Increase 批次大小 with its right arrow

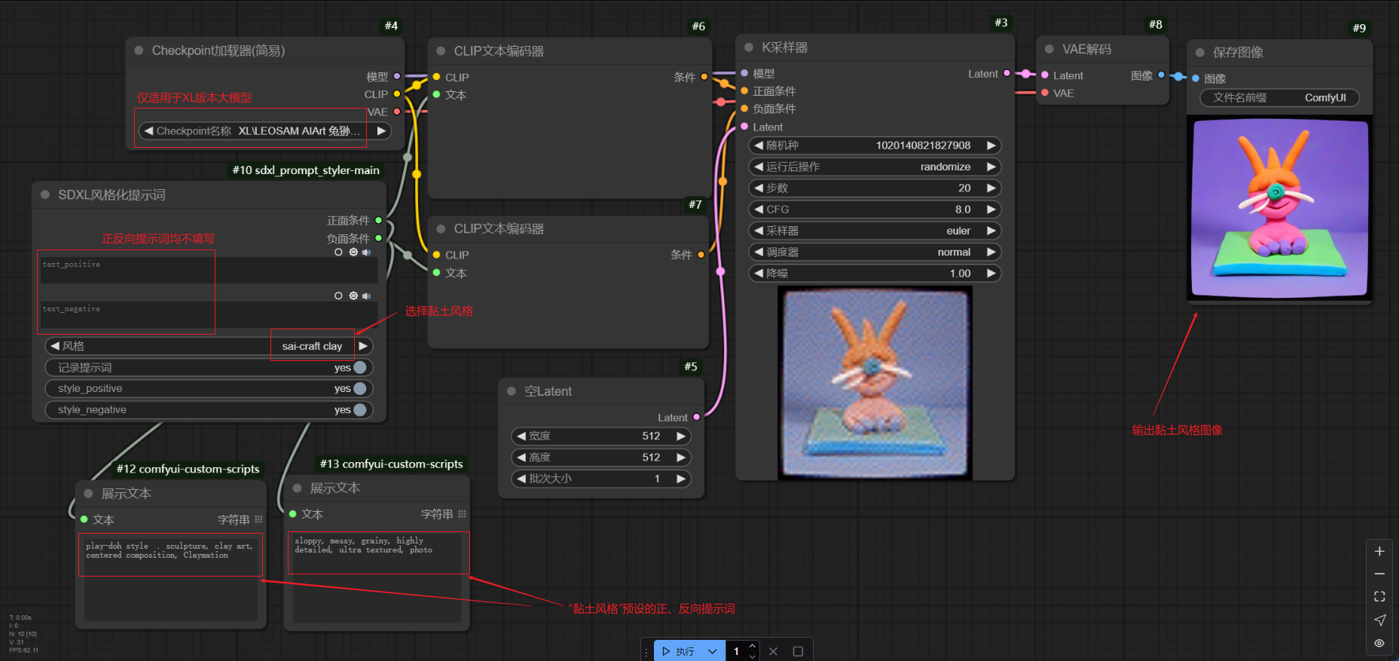[x=681, y=479]
